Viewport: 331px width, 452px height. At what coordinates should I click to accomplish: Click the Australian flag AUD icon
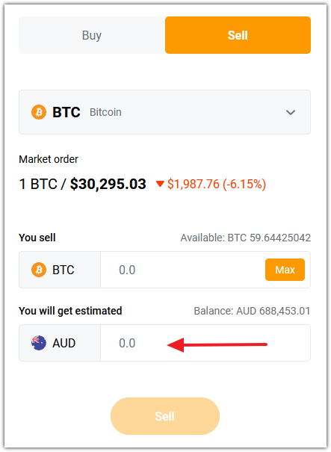point(39,343)
